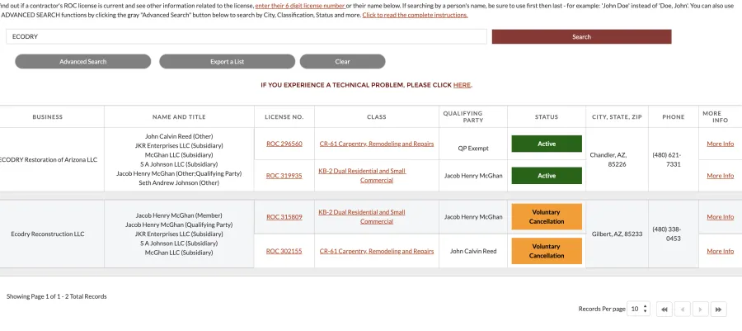
Task: Clear the search form
Action: point(342,62)
